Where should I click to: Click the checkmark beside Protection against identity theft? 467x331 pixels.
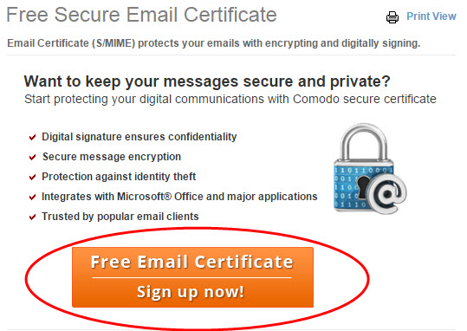point(32,178)
